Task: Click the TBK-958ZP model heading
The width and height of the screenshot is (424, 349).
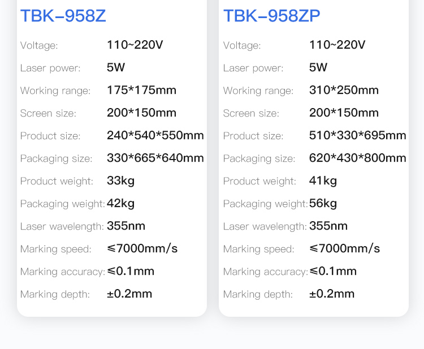Action: click(271, 16)
